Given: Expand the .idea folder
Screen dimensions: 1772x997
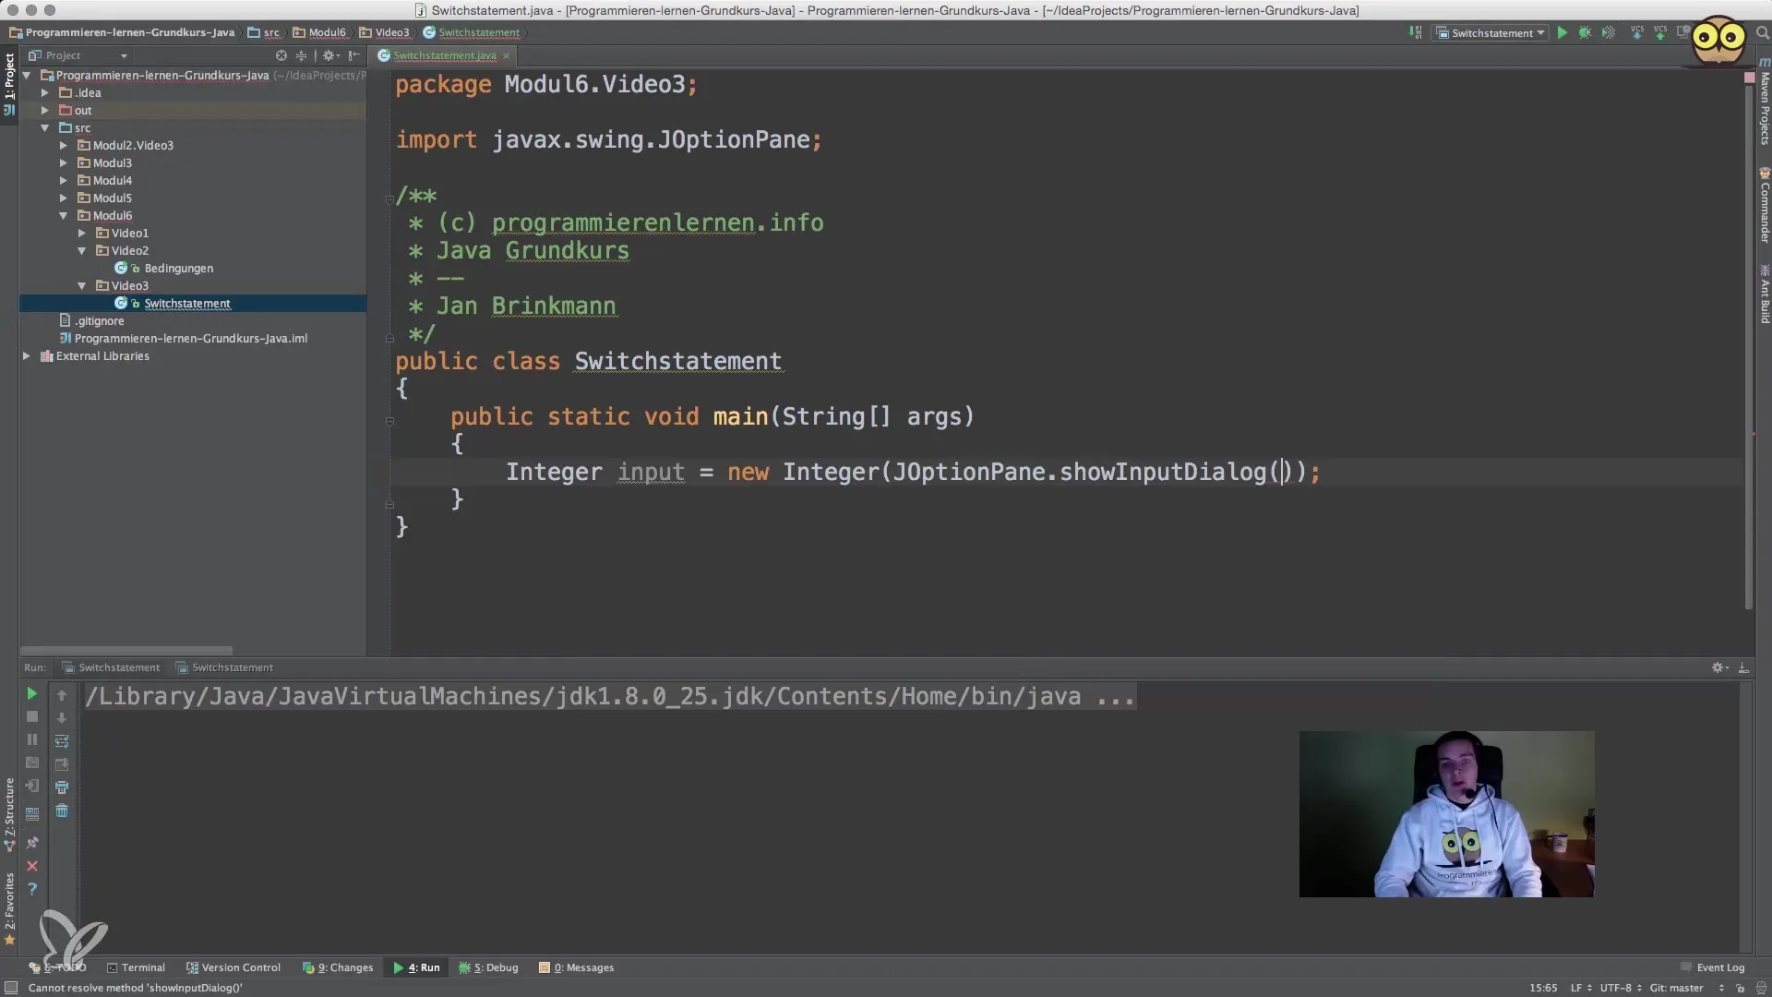Looking at the screenshot, I should click(44, 92).
